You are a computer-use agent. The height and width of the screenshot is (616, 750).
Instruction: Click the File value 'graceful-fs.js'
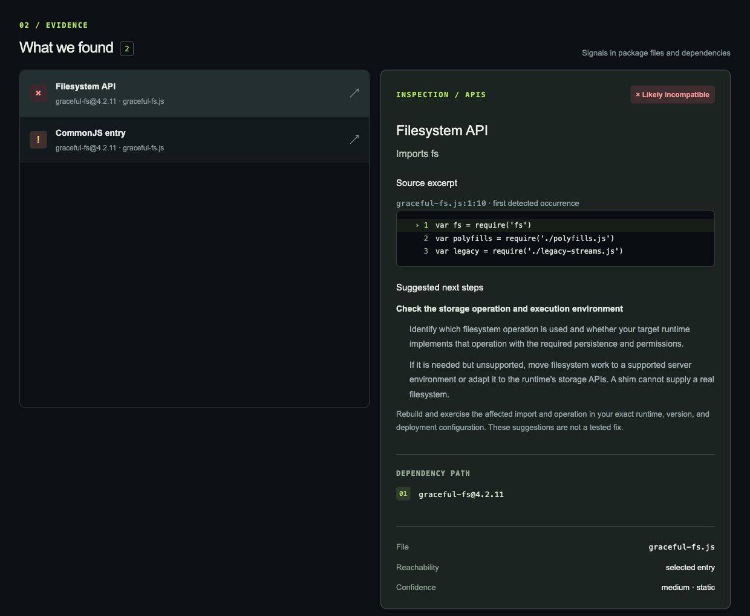click(682, 547)
